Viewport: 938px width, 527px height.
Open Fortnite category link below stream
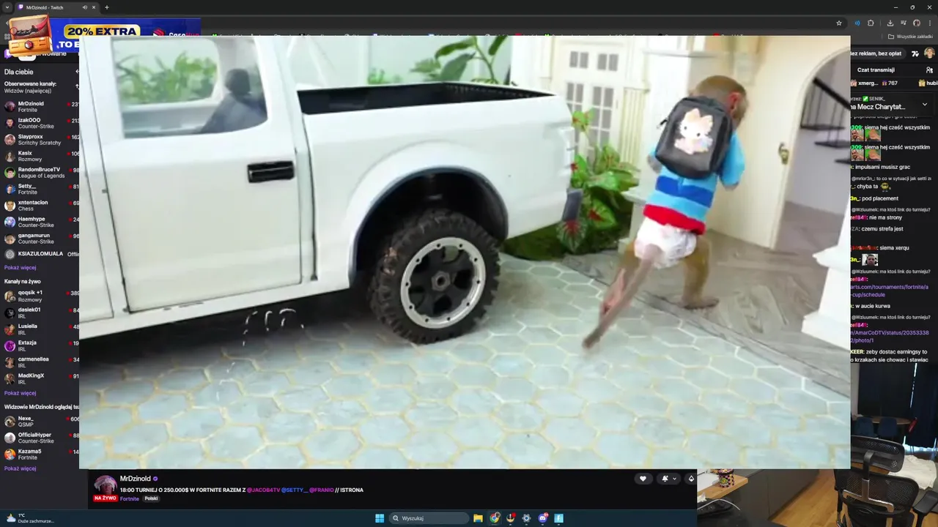point(130,498)
